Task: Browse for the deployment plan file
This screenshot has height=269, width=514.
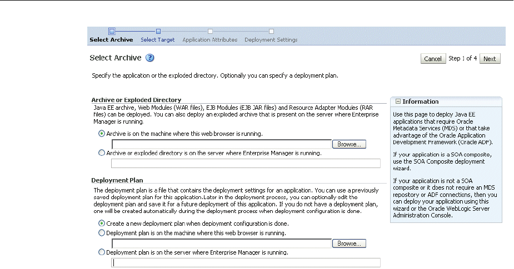Action: pos(350,243)
